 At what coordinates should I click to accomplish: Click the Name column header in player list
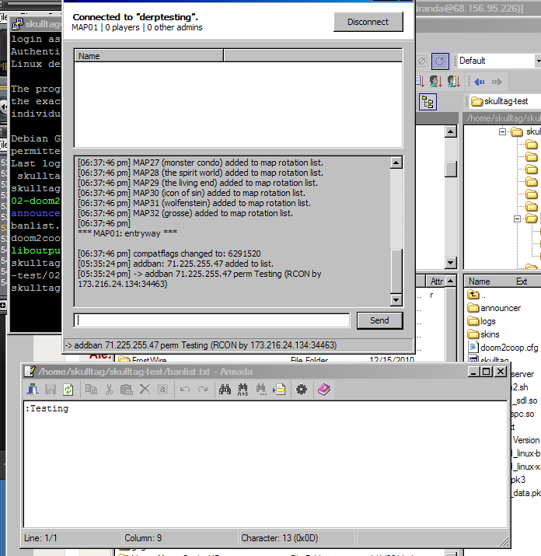click(148, 56)
